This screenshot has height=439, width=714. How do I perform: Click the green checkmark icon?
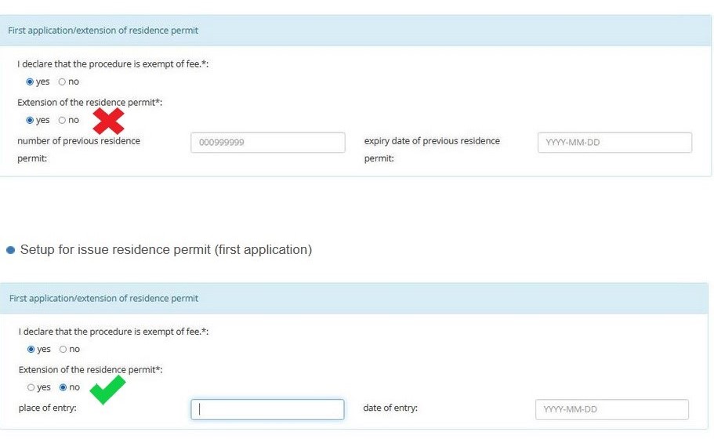[107, 390]
